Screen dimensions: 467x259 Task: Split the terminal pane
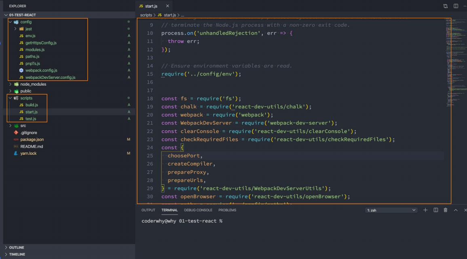pyautogui.click(x=436, y=210)
